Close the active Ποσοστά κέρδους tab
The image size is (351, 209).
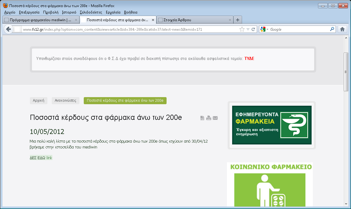click(153, 20)
